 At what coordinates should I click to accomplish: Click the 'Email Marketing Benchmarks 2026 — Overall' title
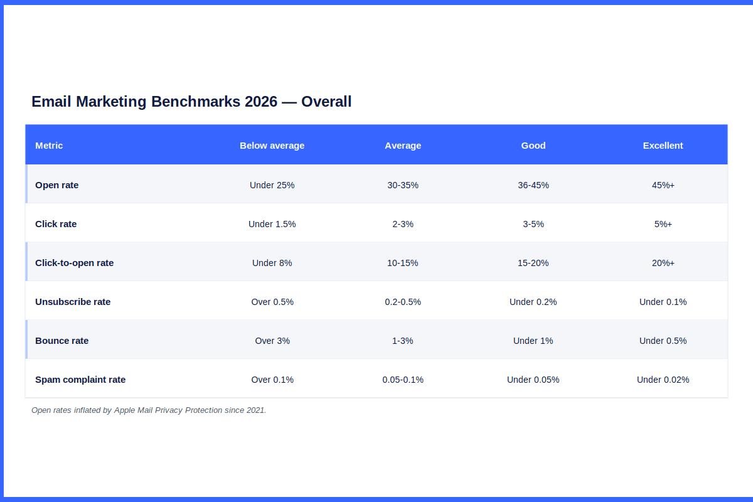(191, 102)
